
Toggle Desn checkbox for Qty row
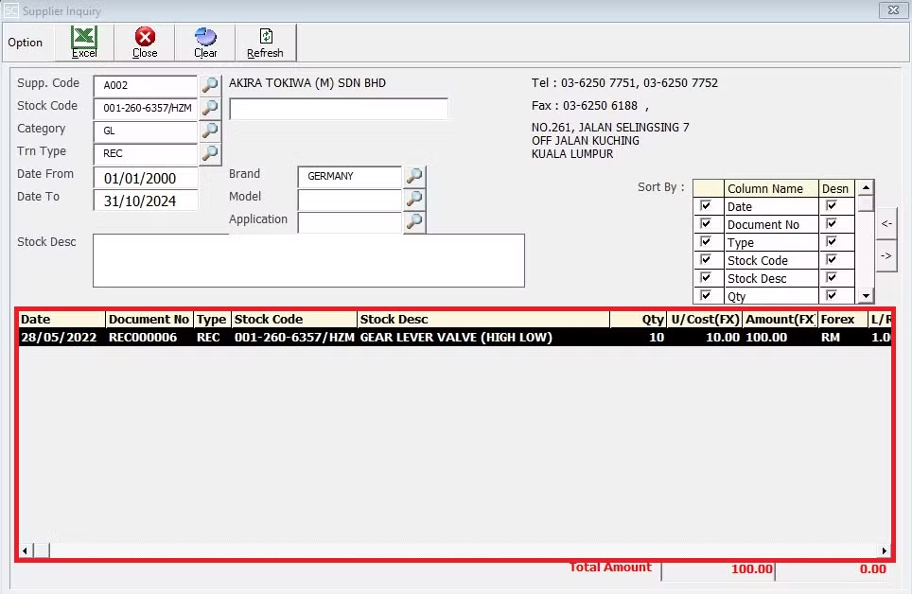coord(832,295)
